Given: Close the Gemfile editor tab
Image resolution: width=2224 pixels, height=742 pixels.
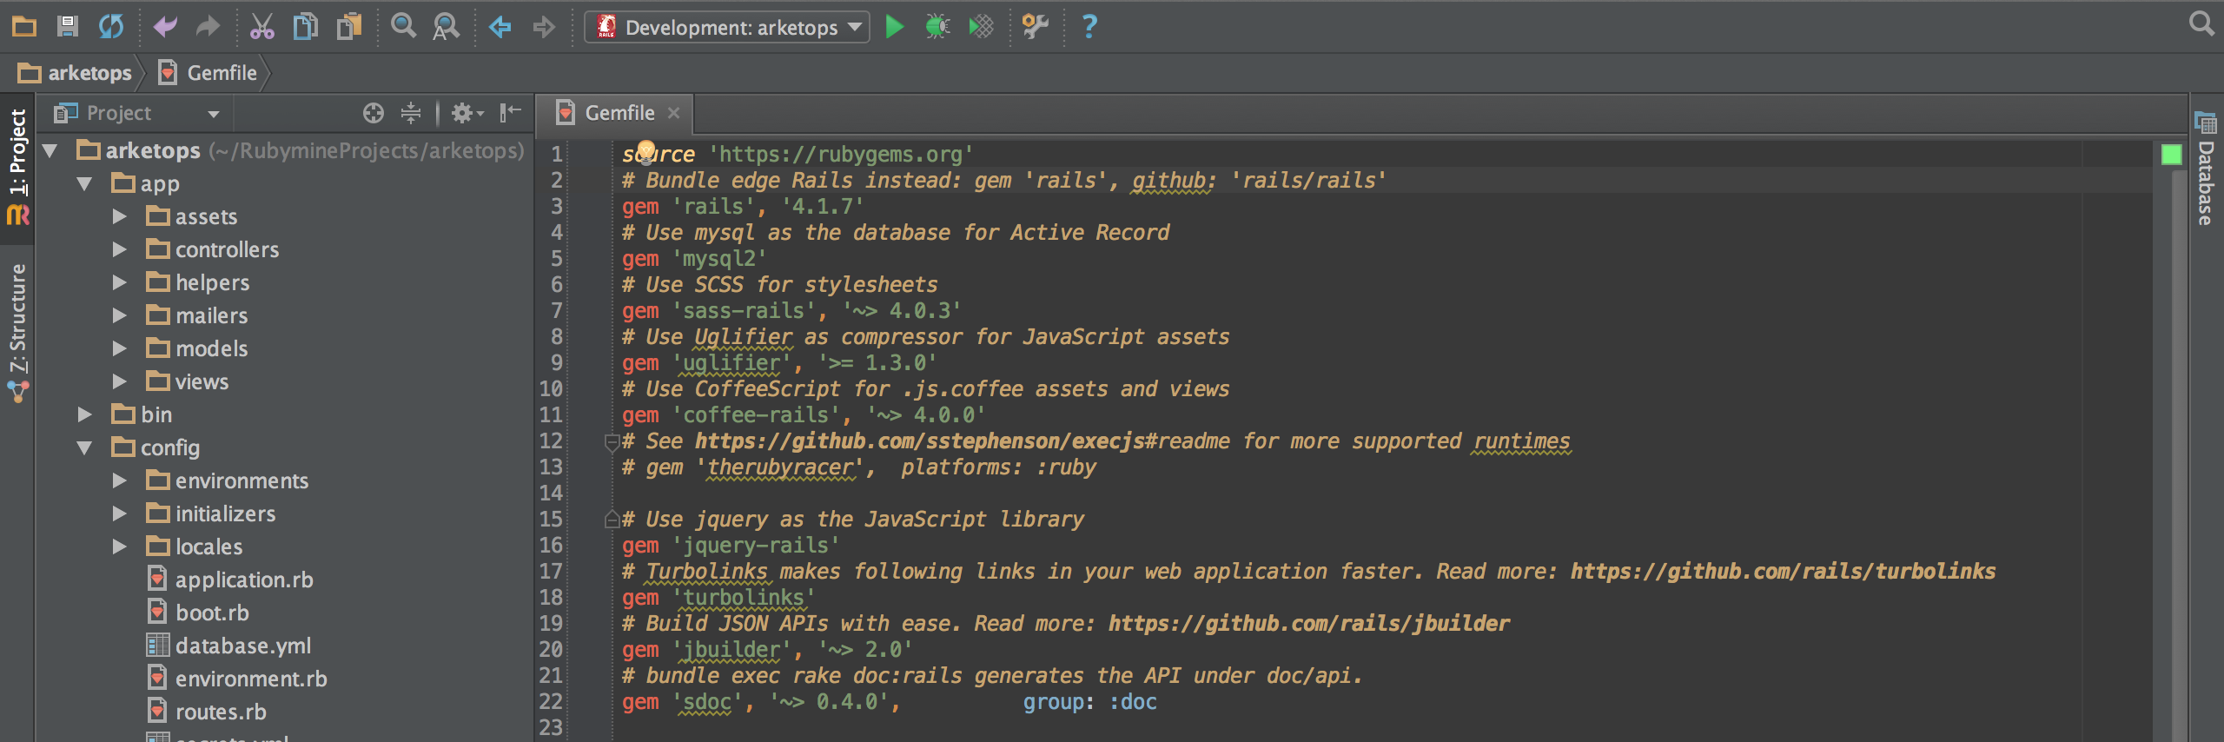Looking at the screenshot, I should pyautogui.click(x=673, y=113).
